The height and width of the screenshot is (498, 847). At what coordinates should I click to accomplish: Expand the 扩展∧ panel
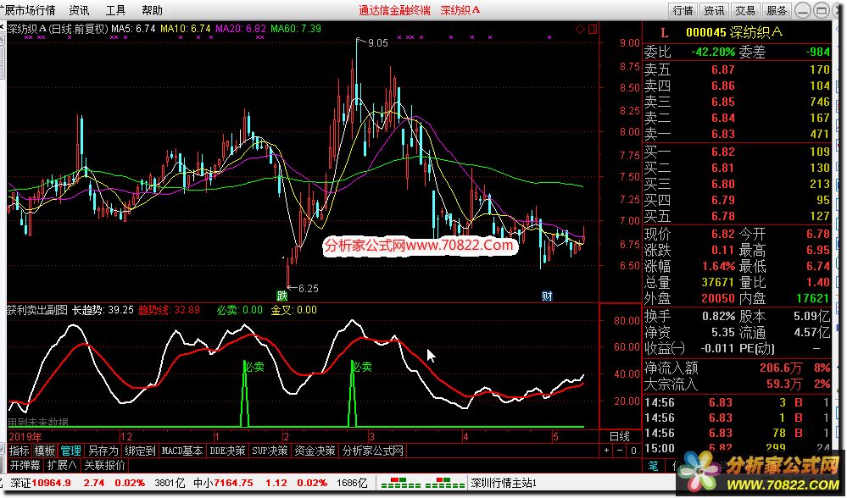coord(62,465)
